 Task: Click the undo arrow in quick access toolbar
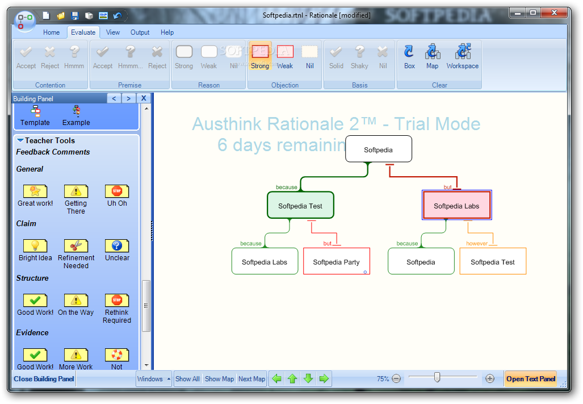coord(118,15)
